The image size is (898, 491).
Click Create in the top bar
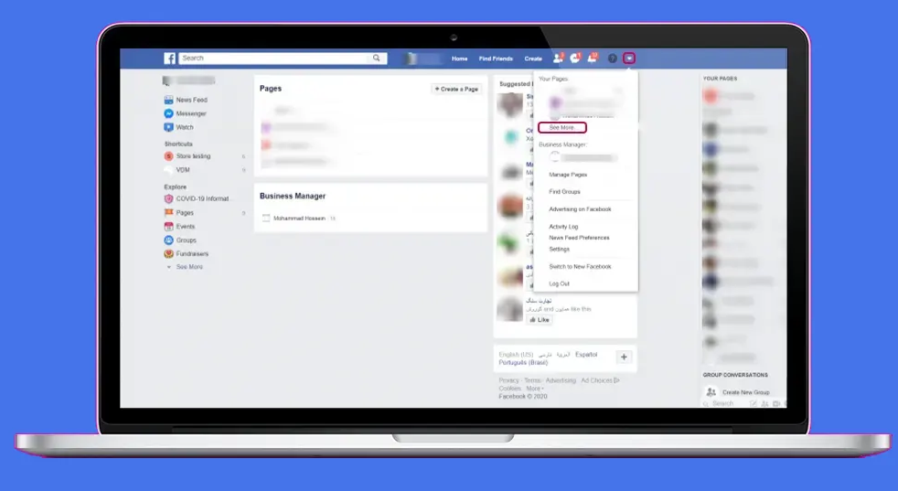click(x=533, y=59)
